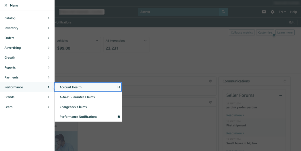Expand the Learn menu chevron
The width and height of the screenshot is (301, 151).
coord(49,107)
